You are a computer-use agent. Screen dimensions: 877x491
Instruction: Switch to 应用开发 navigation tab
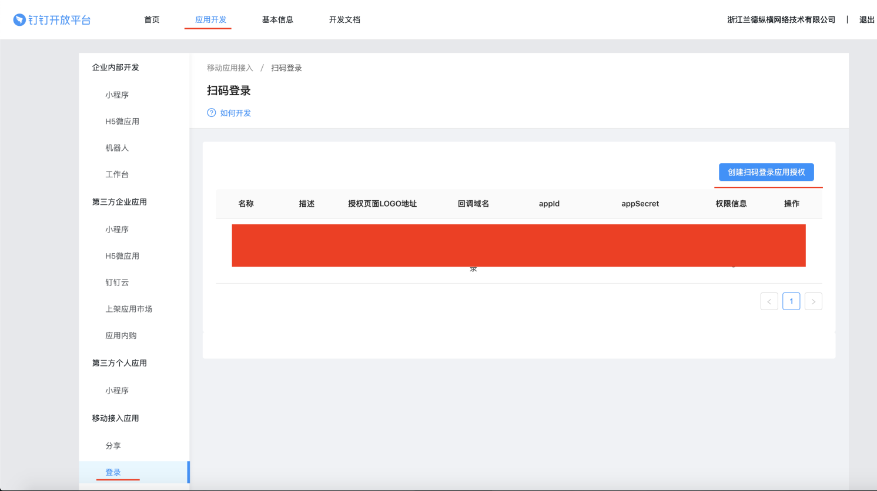click(210, 20)
